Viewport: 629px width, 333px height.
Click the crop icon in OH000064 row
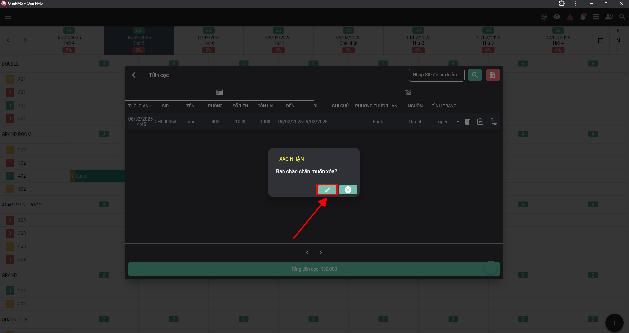click(493, 122)
